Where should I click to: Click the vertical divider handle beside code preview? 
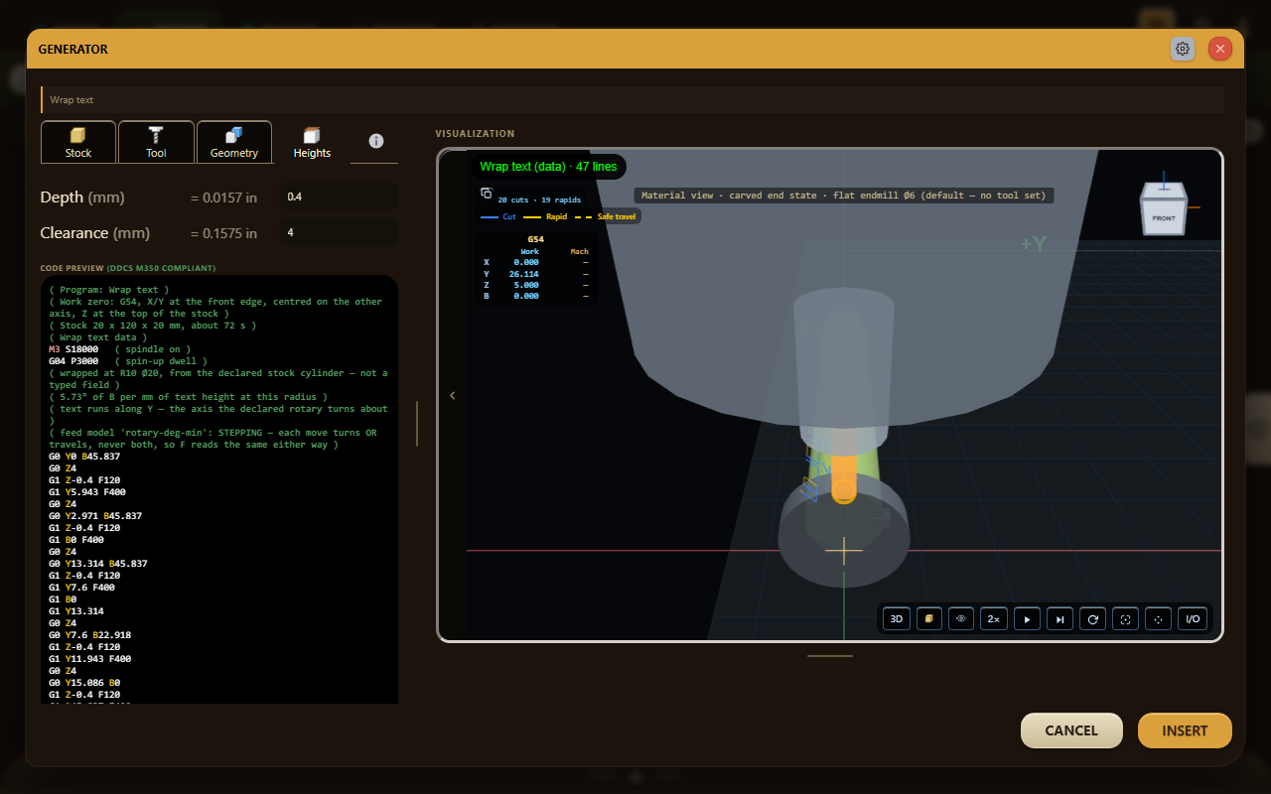coord(417,424)
